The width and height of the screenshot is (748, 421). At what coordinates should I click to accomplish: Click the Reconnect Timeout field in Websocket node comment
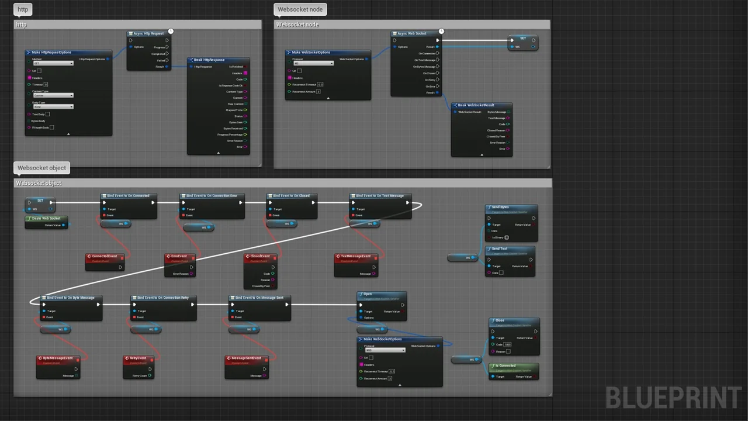coord(320,84)
